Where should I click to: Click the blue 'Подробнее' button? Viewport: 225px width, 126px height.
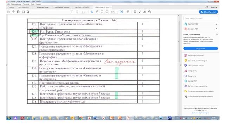click(x=200, y=49)
